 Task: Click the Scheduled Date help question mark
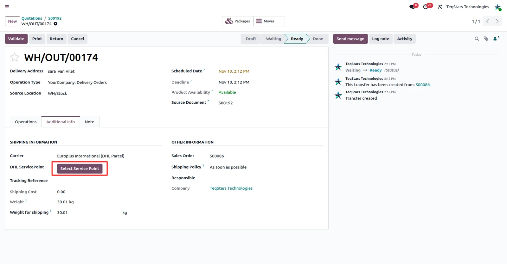pyautogui.click(x=204, y=69)
